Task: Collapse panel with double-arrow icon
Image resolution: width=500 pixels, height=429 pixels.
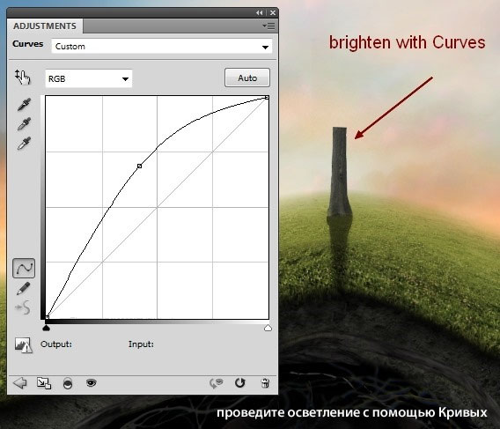Action: tap(260, 12)
